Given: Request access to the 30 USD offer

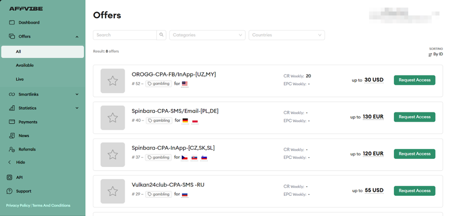Looking at the screenshot, I should 415,80.
